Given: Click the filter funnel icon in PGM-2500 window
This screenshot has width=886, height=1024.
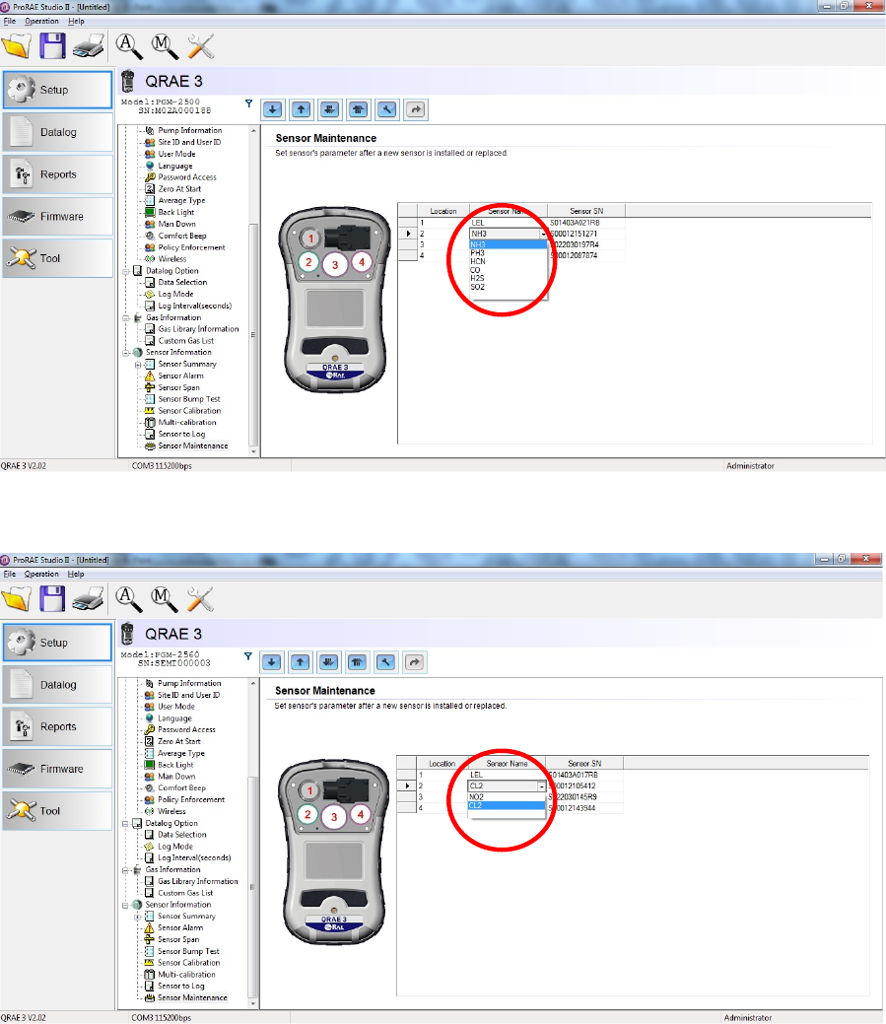Looking at the screenshot, I should [x=248, y=103].
